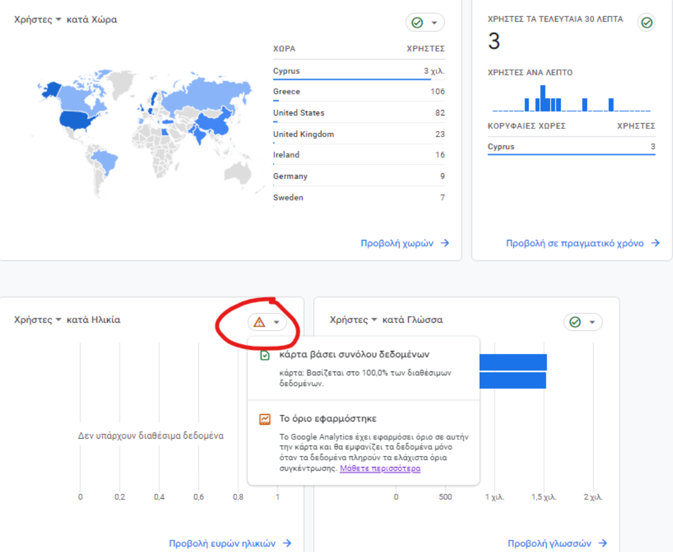Click green checkmark icon in realtime users card
Viewport: 673px width, 552px height.
tap(646, 23)
